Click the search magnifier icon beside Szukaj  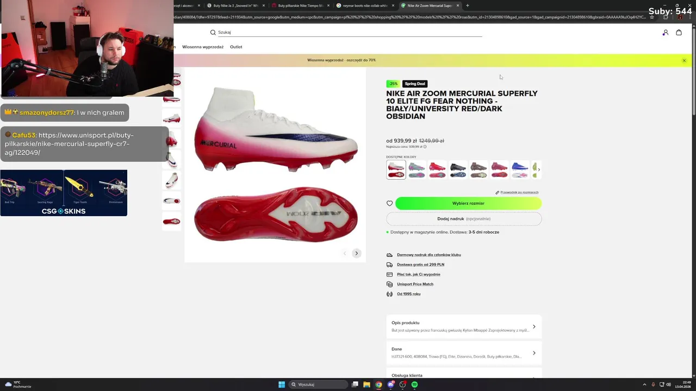tap(213, 32)
